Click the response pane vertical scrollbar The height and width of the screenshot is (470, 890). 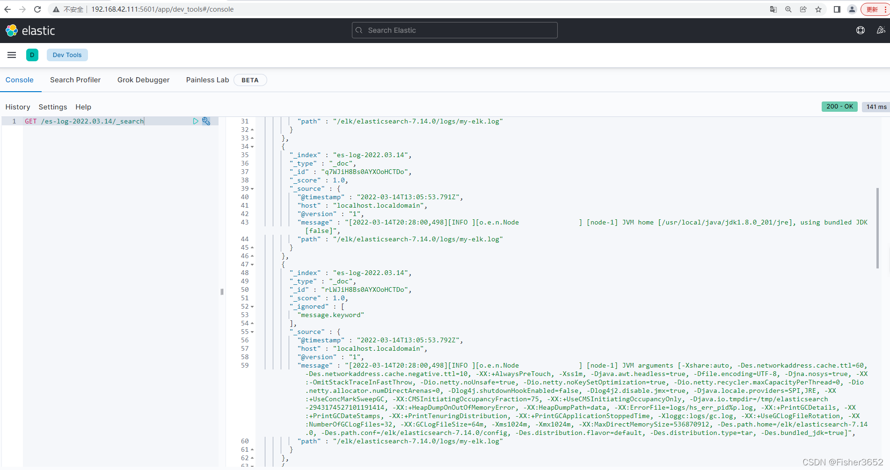tap(877, 228)
